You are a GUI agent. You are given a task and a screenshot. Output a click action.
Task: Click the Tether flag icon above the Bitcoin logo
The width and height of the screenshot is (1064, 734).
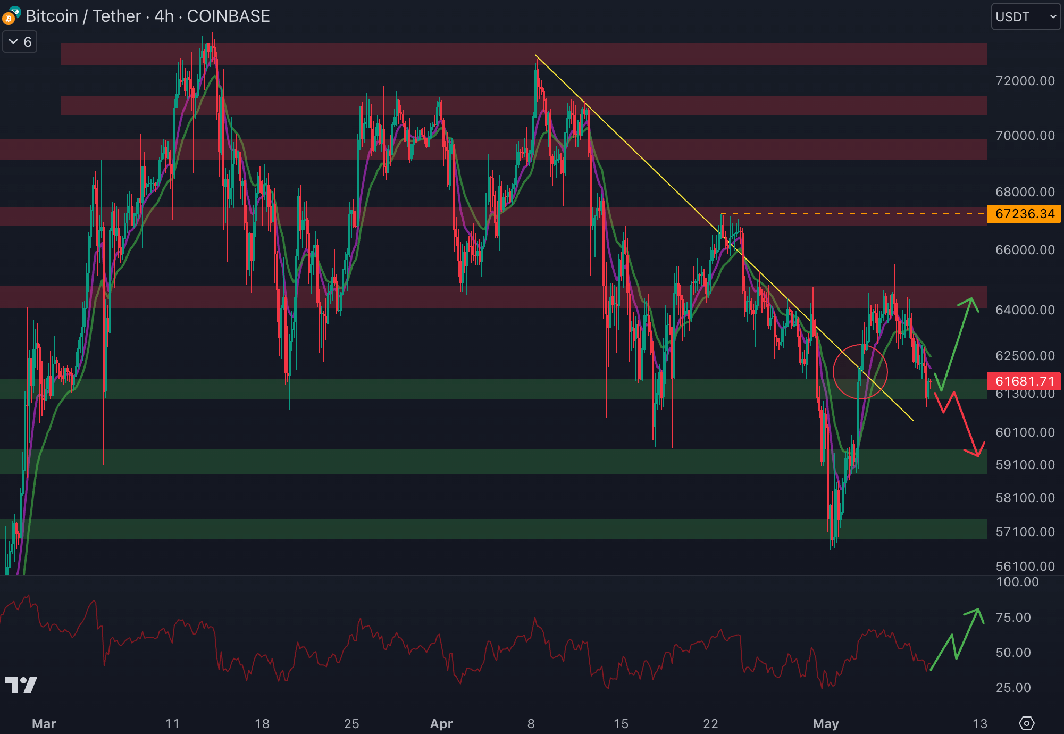coord(15,11)
